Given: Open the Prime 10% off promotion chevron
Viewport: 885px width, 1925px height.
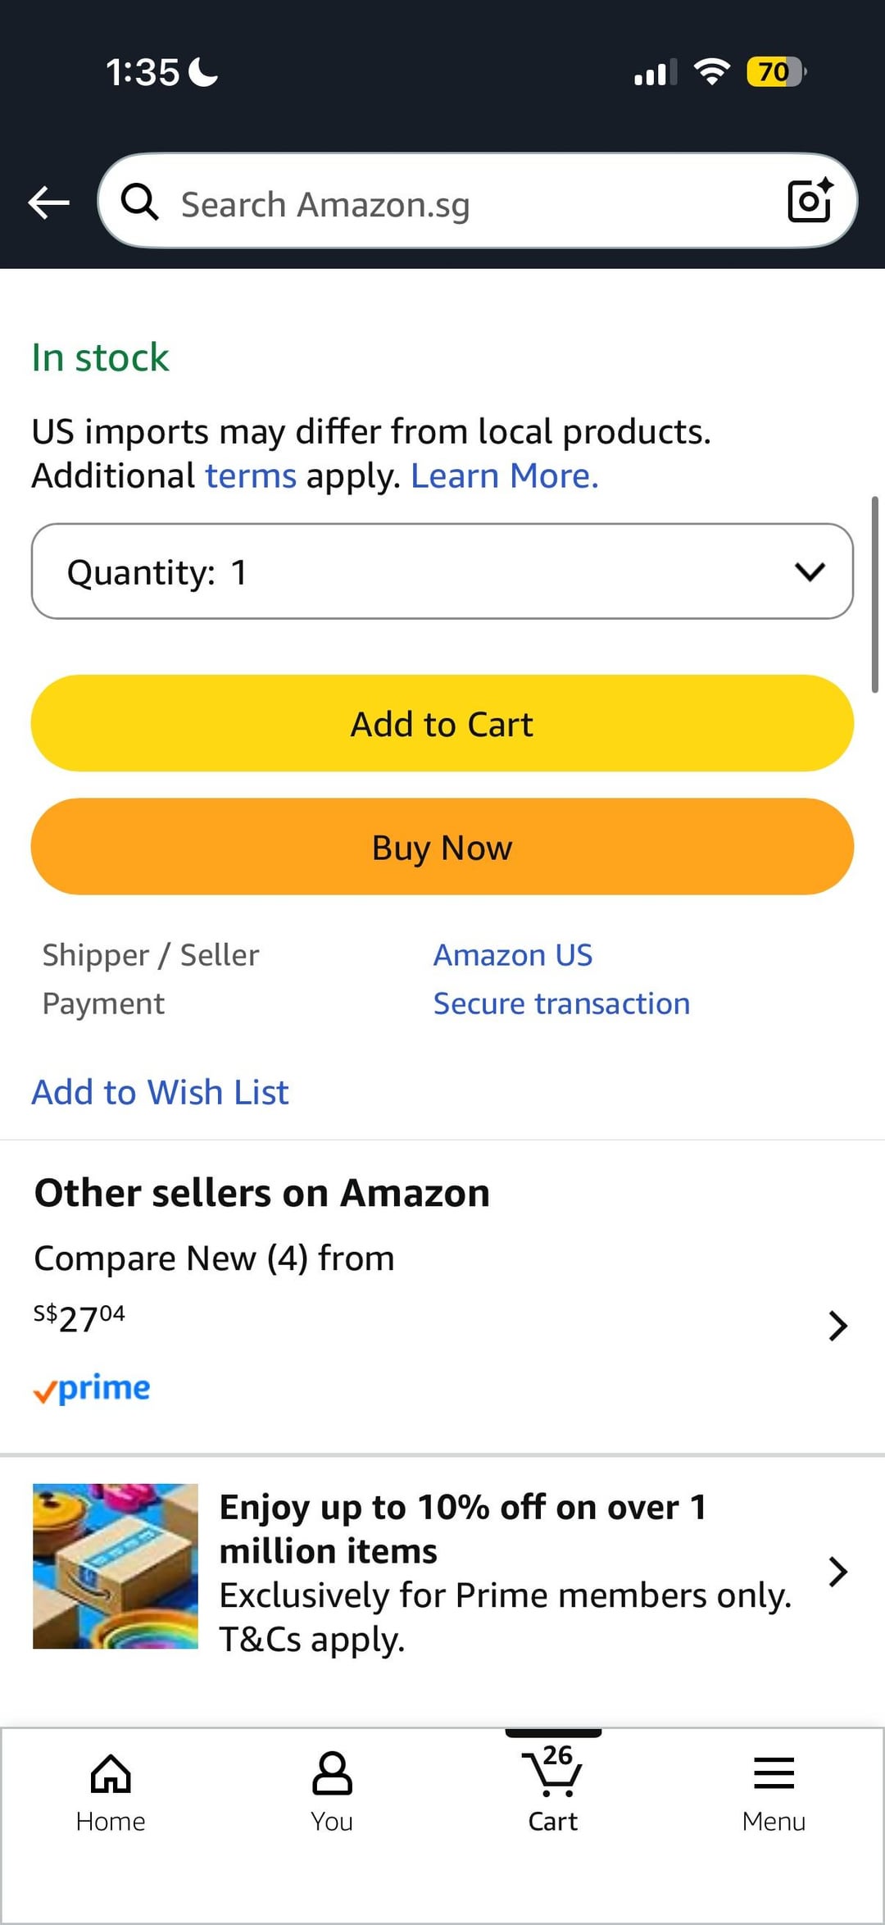Looking at the screenshot, I should pos(837,1572).
